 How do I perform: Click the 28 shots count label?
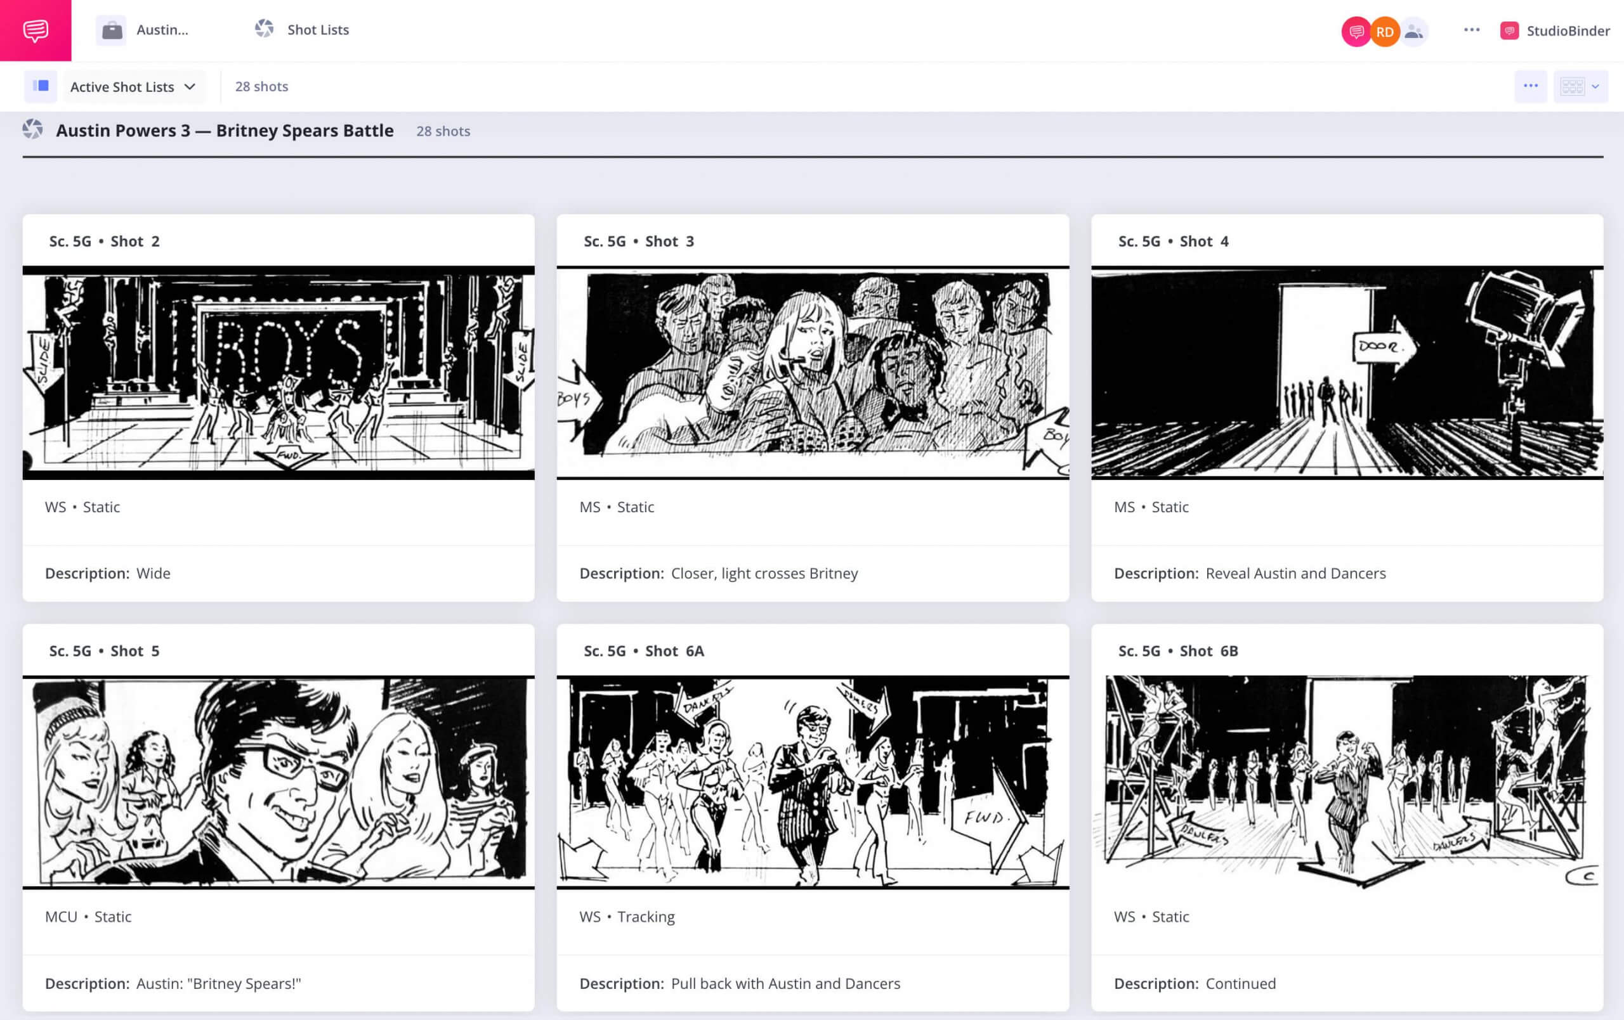261,86
